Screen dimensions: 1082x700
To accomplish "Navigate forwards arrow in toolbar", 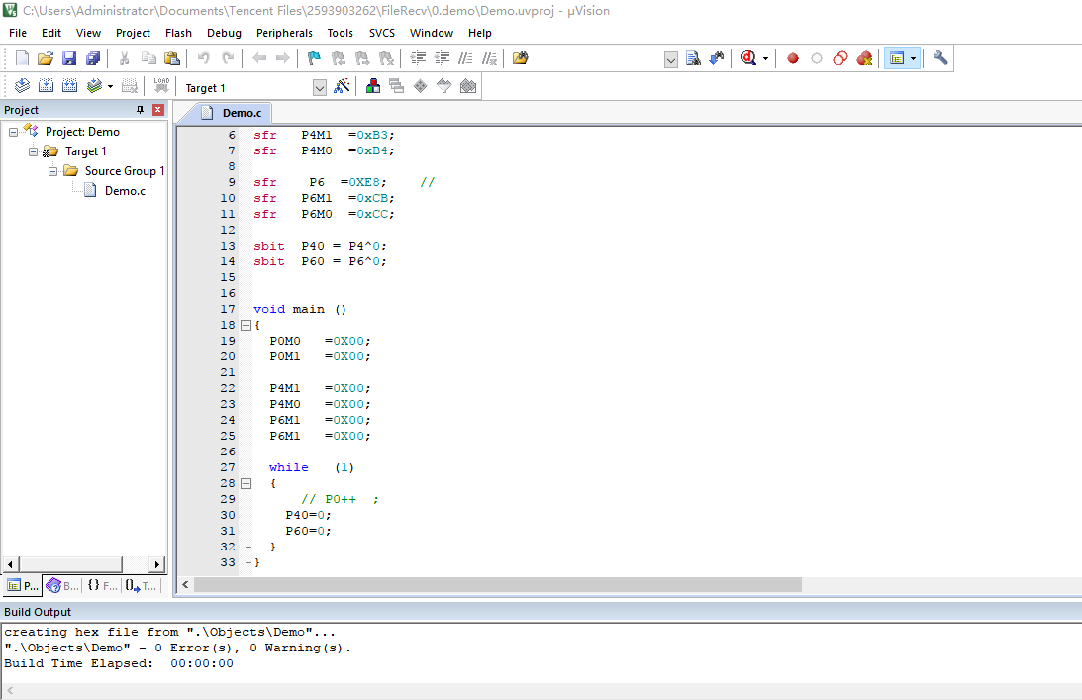I will click(x=282, y=58).
